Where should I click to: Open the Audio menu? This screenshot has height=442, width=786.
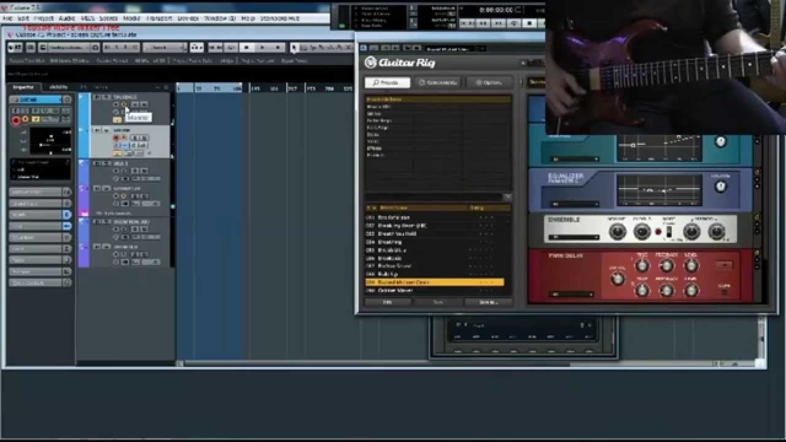66,18
